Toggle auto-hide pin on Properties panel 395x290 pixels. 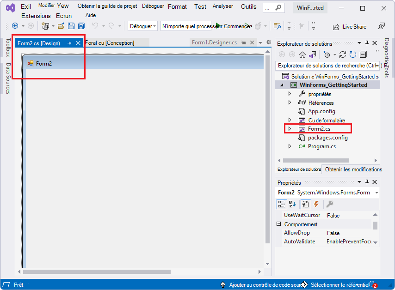pyautogui.click(x=367, y=182)
